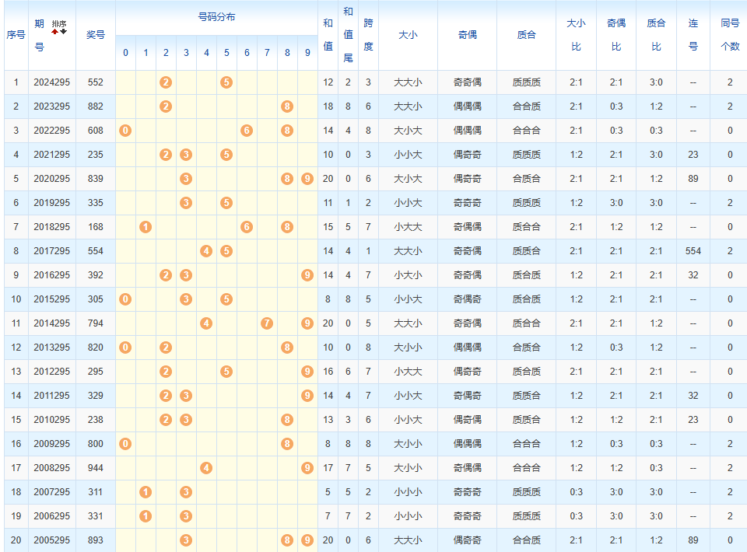This screenshot has height=552, width=747.
Task: Select digit 7 in the number distribution header
Action: click(267, 53)
